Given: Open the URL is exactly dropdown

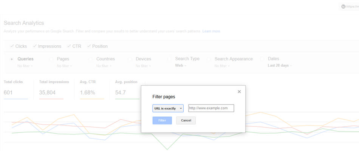Looking at the screenshot, I should click(x=168, y=108).
